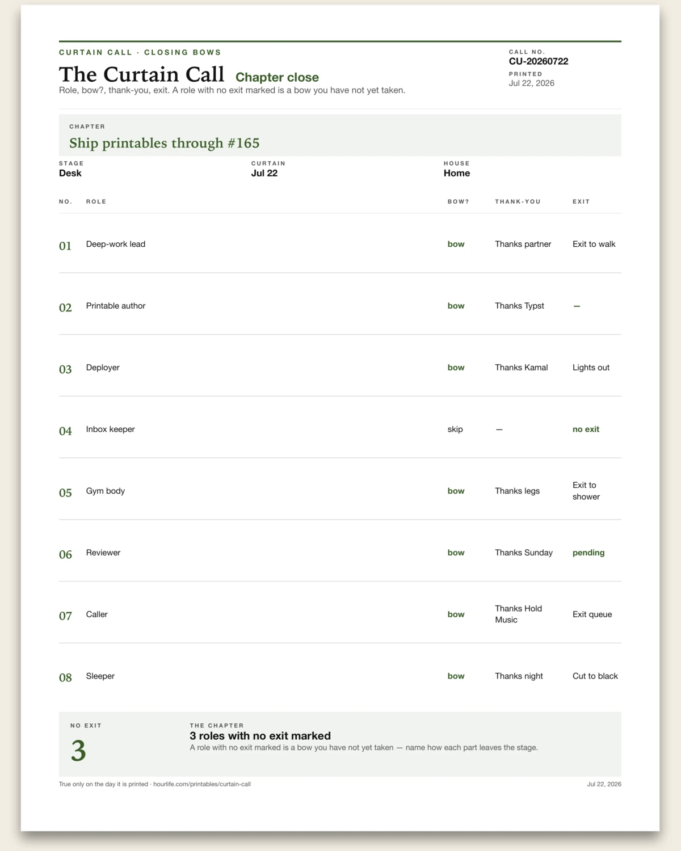The height and width of the screenshot is (851, 681).
Task: Click the BOW? column header
Action: [x=458, y=201]
